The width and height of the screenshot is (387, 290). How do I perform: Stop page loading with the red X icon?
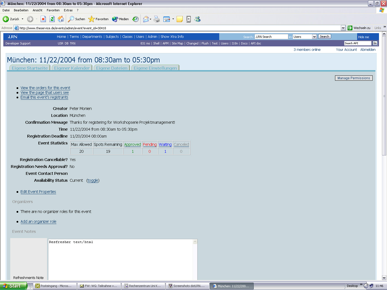coord(43,19)
